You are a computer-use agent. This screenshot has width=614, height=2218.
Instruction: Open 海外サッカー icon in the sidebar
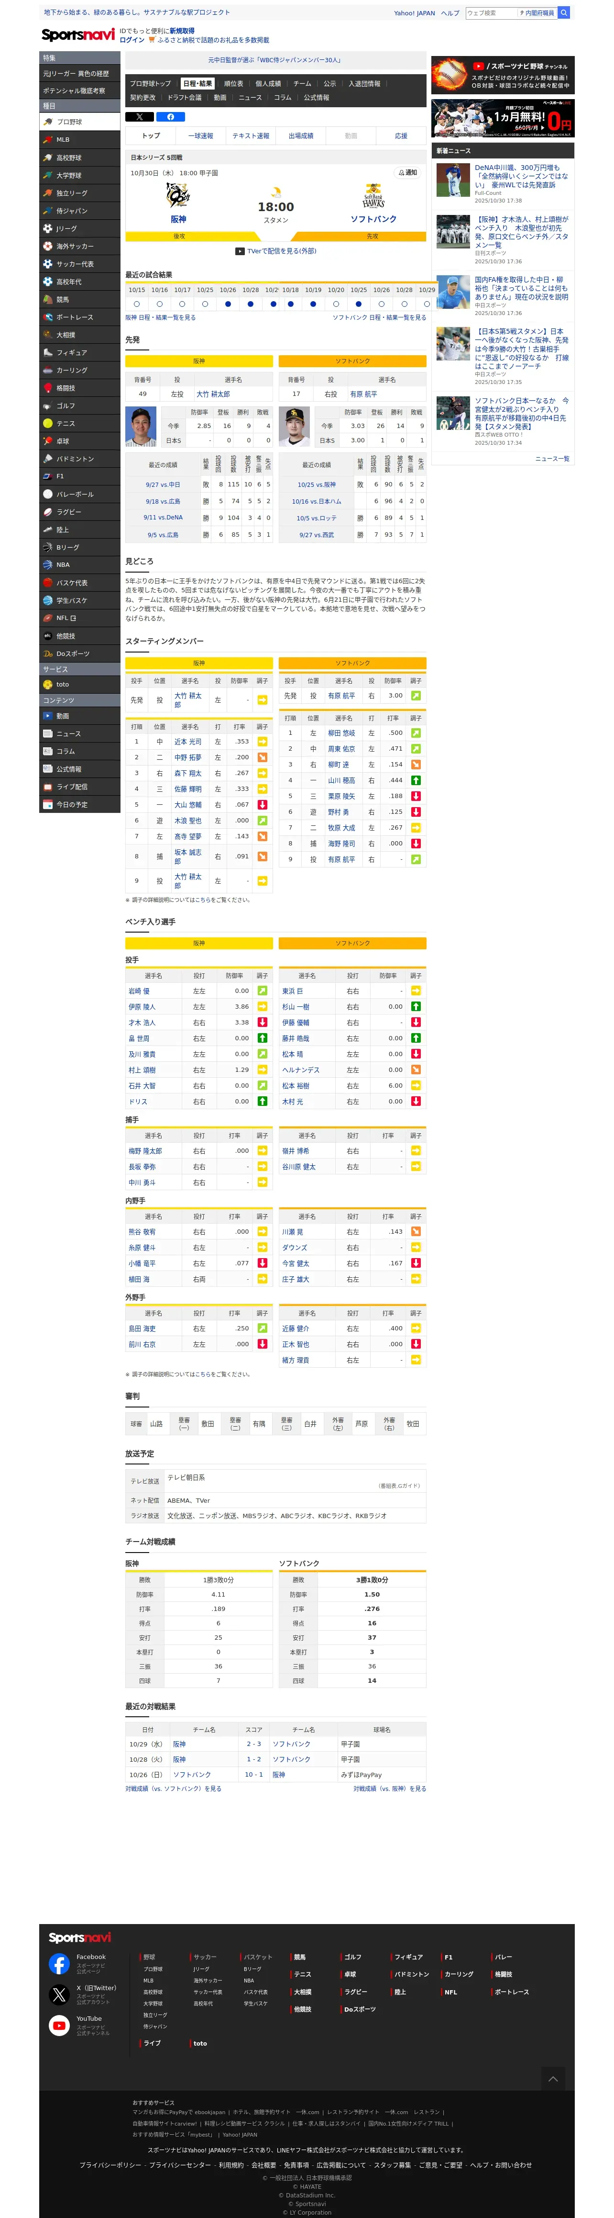pyautogui.click(x=48, y=246)
